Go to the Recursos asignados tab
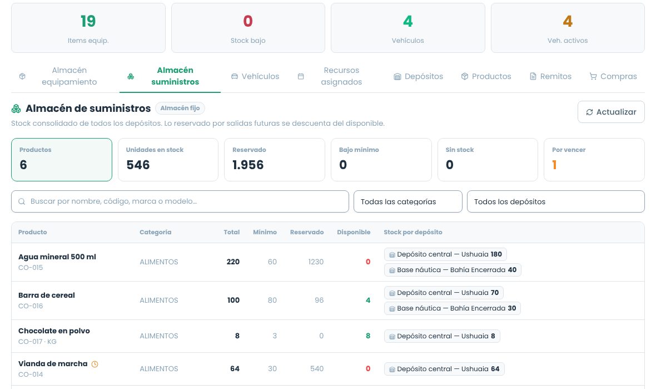656x389 pixels. [x=336, y=76]
